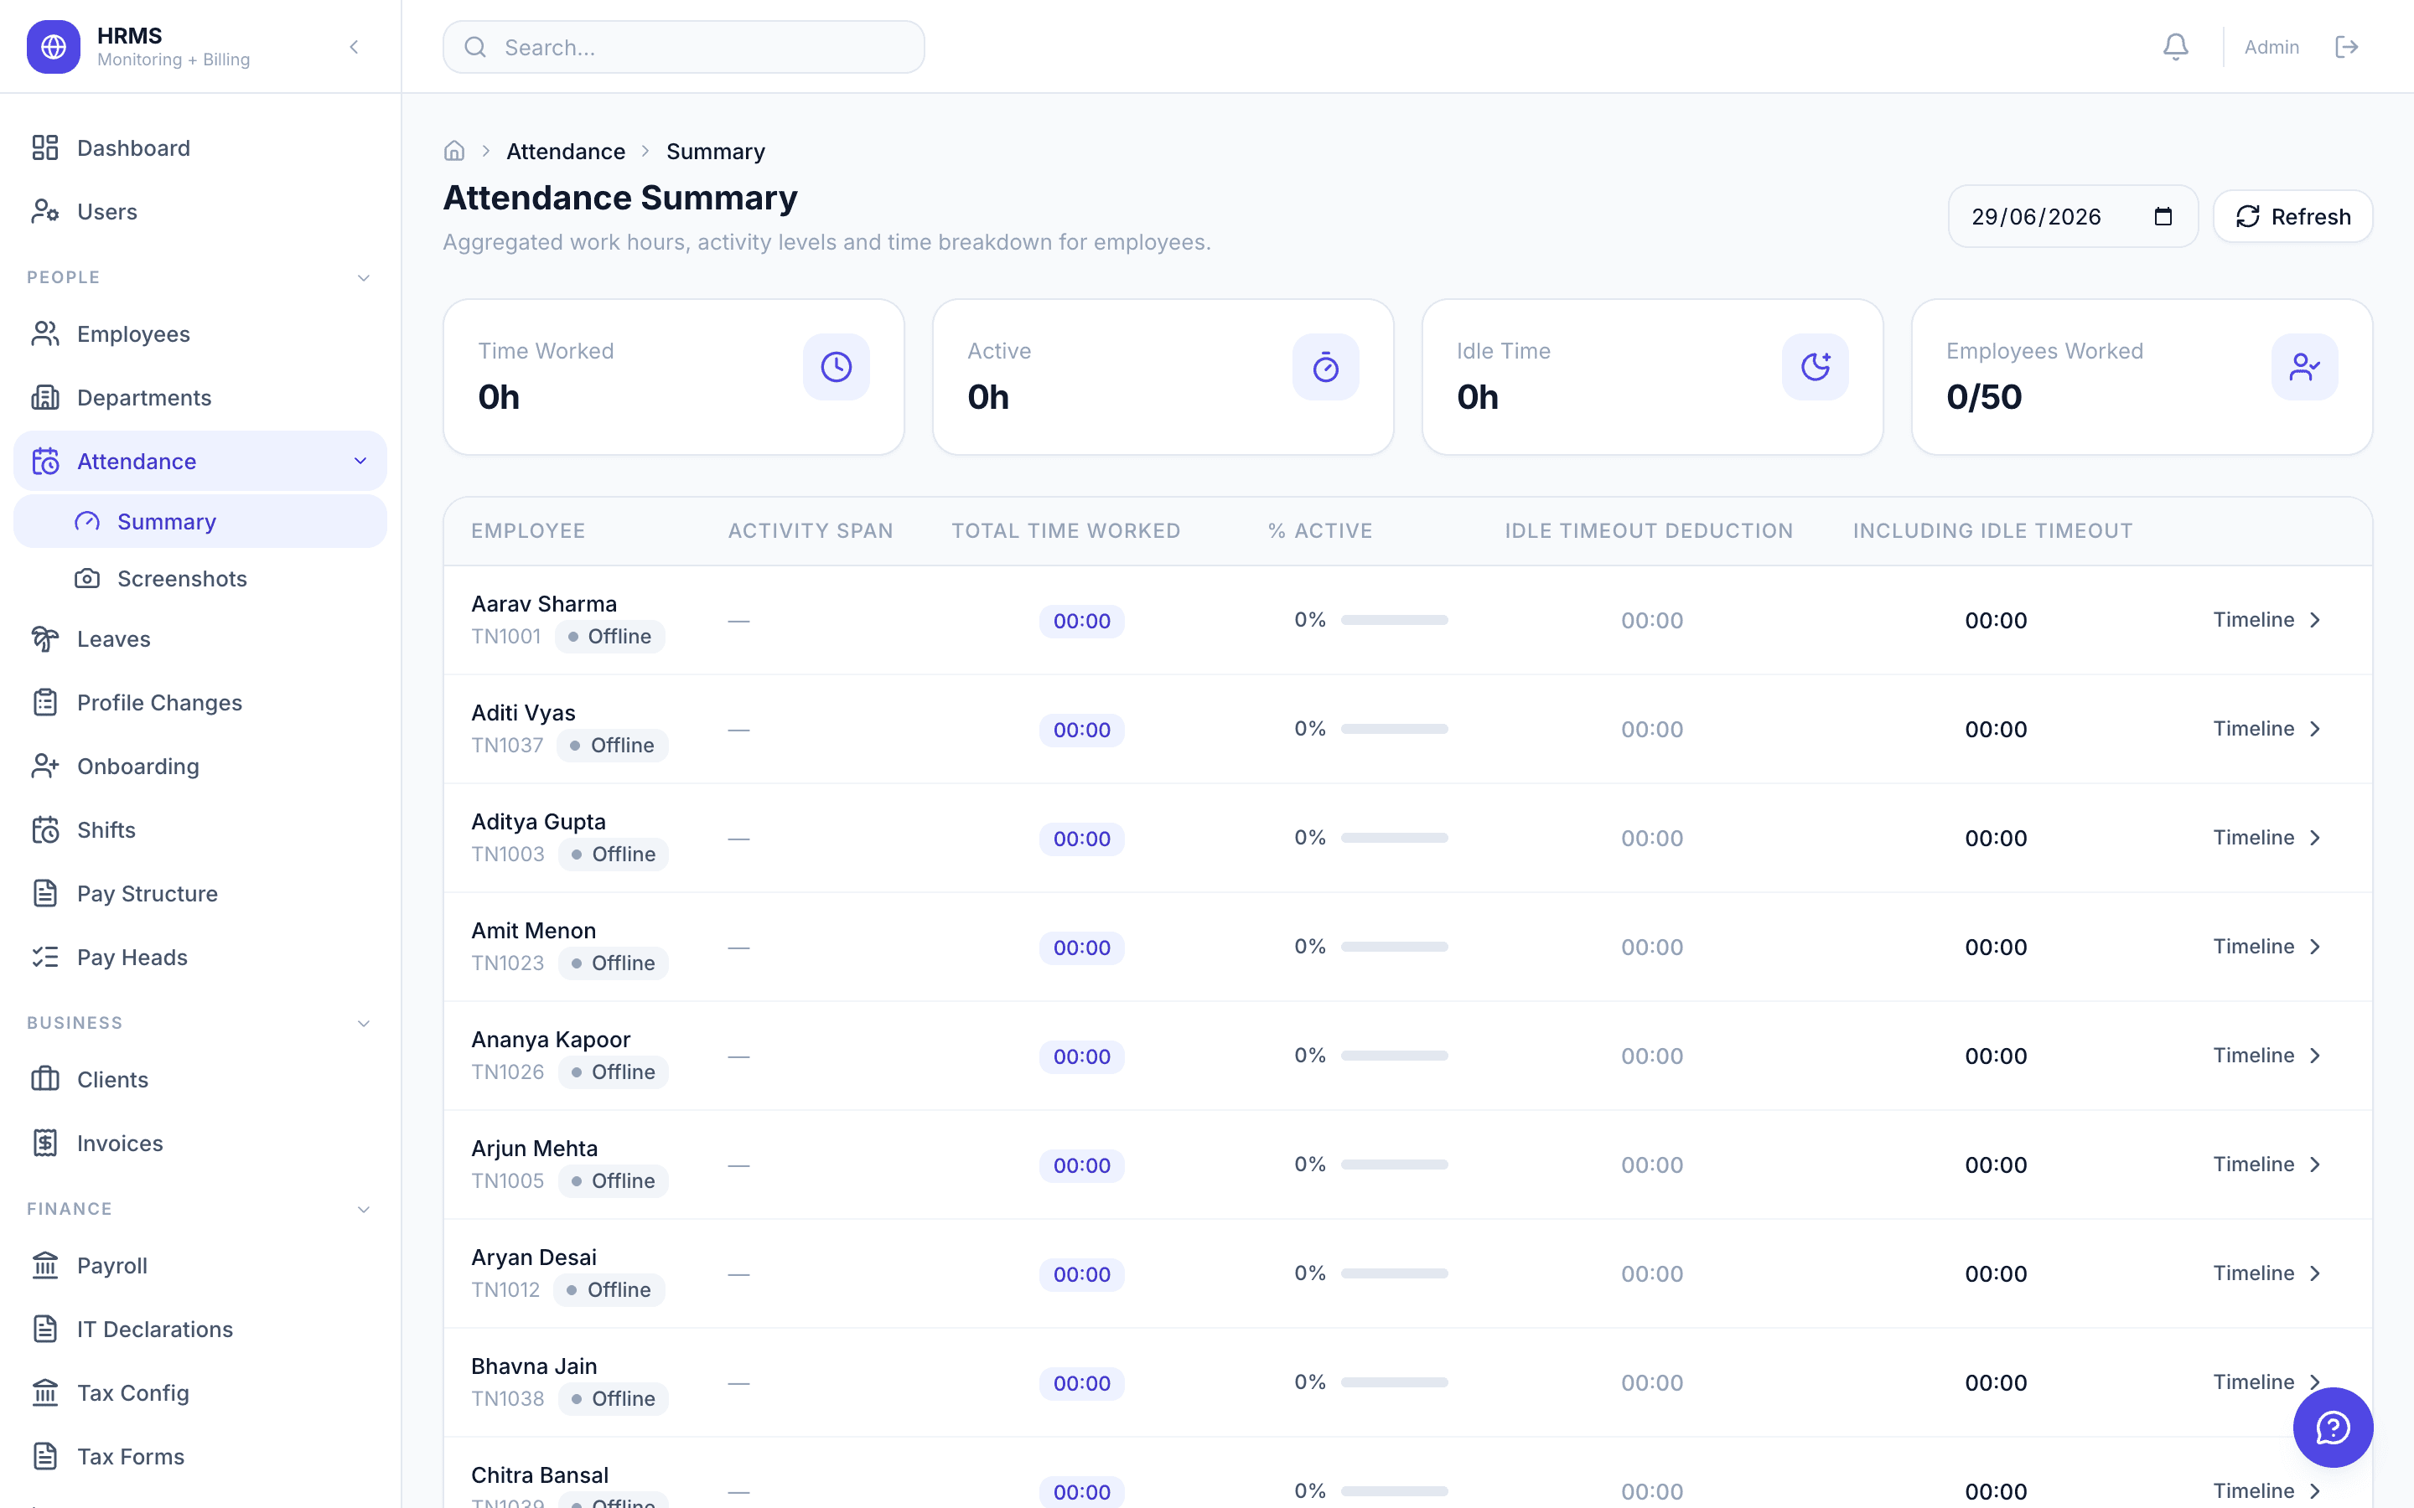
Task: Click the Onboarding user-plus icon
Action: coord(45,766)
